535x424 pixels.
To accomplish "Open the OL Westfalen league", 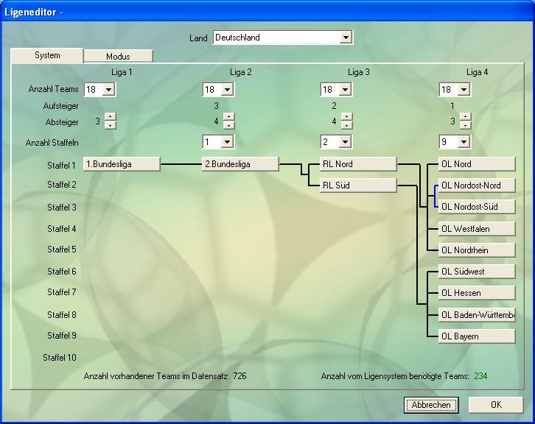I will point(477,229).
